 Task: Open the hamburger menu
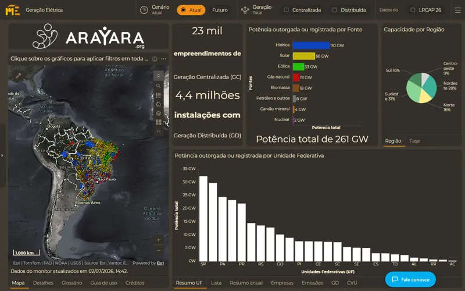coord(457,10)
